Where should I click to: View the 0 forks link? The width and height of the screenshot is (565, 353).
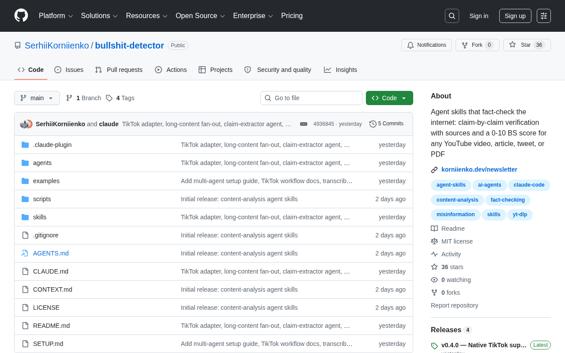445,293
